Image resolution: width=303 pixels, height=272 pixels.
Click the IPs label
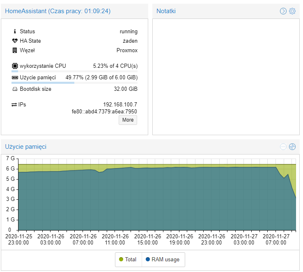pos(22,105)
